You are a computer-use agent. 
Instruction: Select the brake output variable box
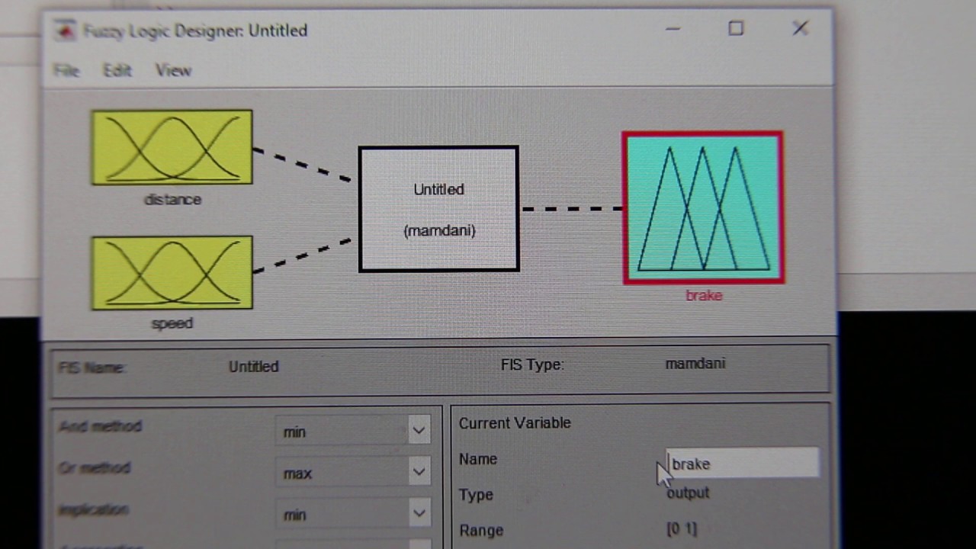(703, 208)
